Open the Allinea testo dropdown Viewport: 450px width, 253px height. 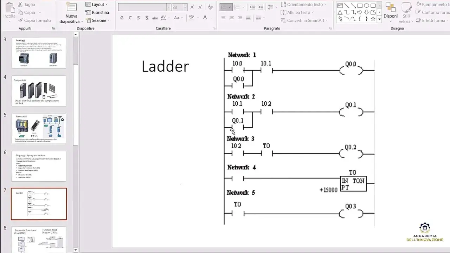point(298,12)
